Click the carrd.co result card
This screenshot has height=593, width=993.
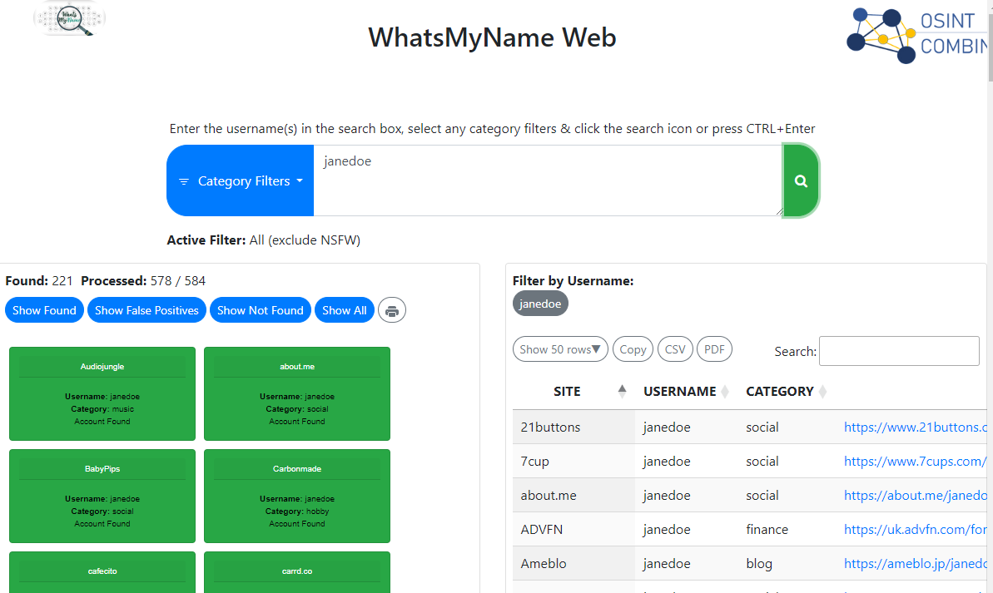tap(297, 572)
